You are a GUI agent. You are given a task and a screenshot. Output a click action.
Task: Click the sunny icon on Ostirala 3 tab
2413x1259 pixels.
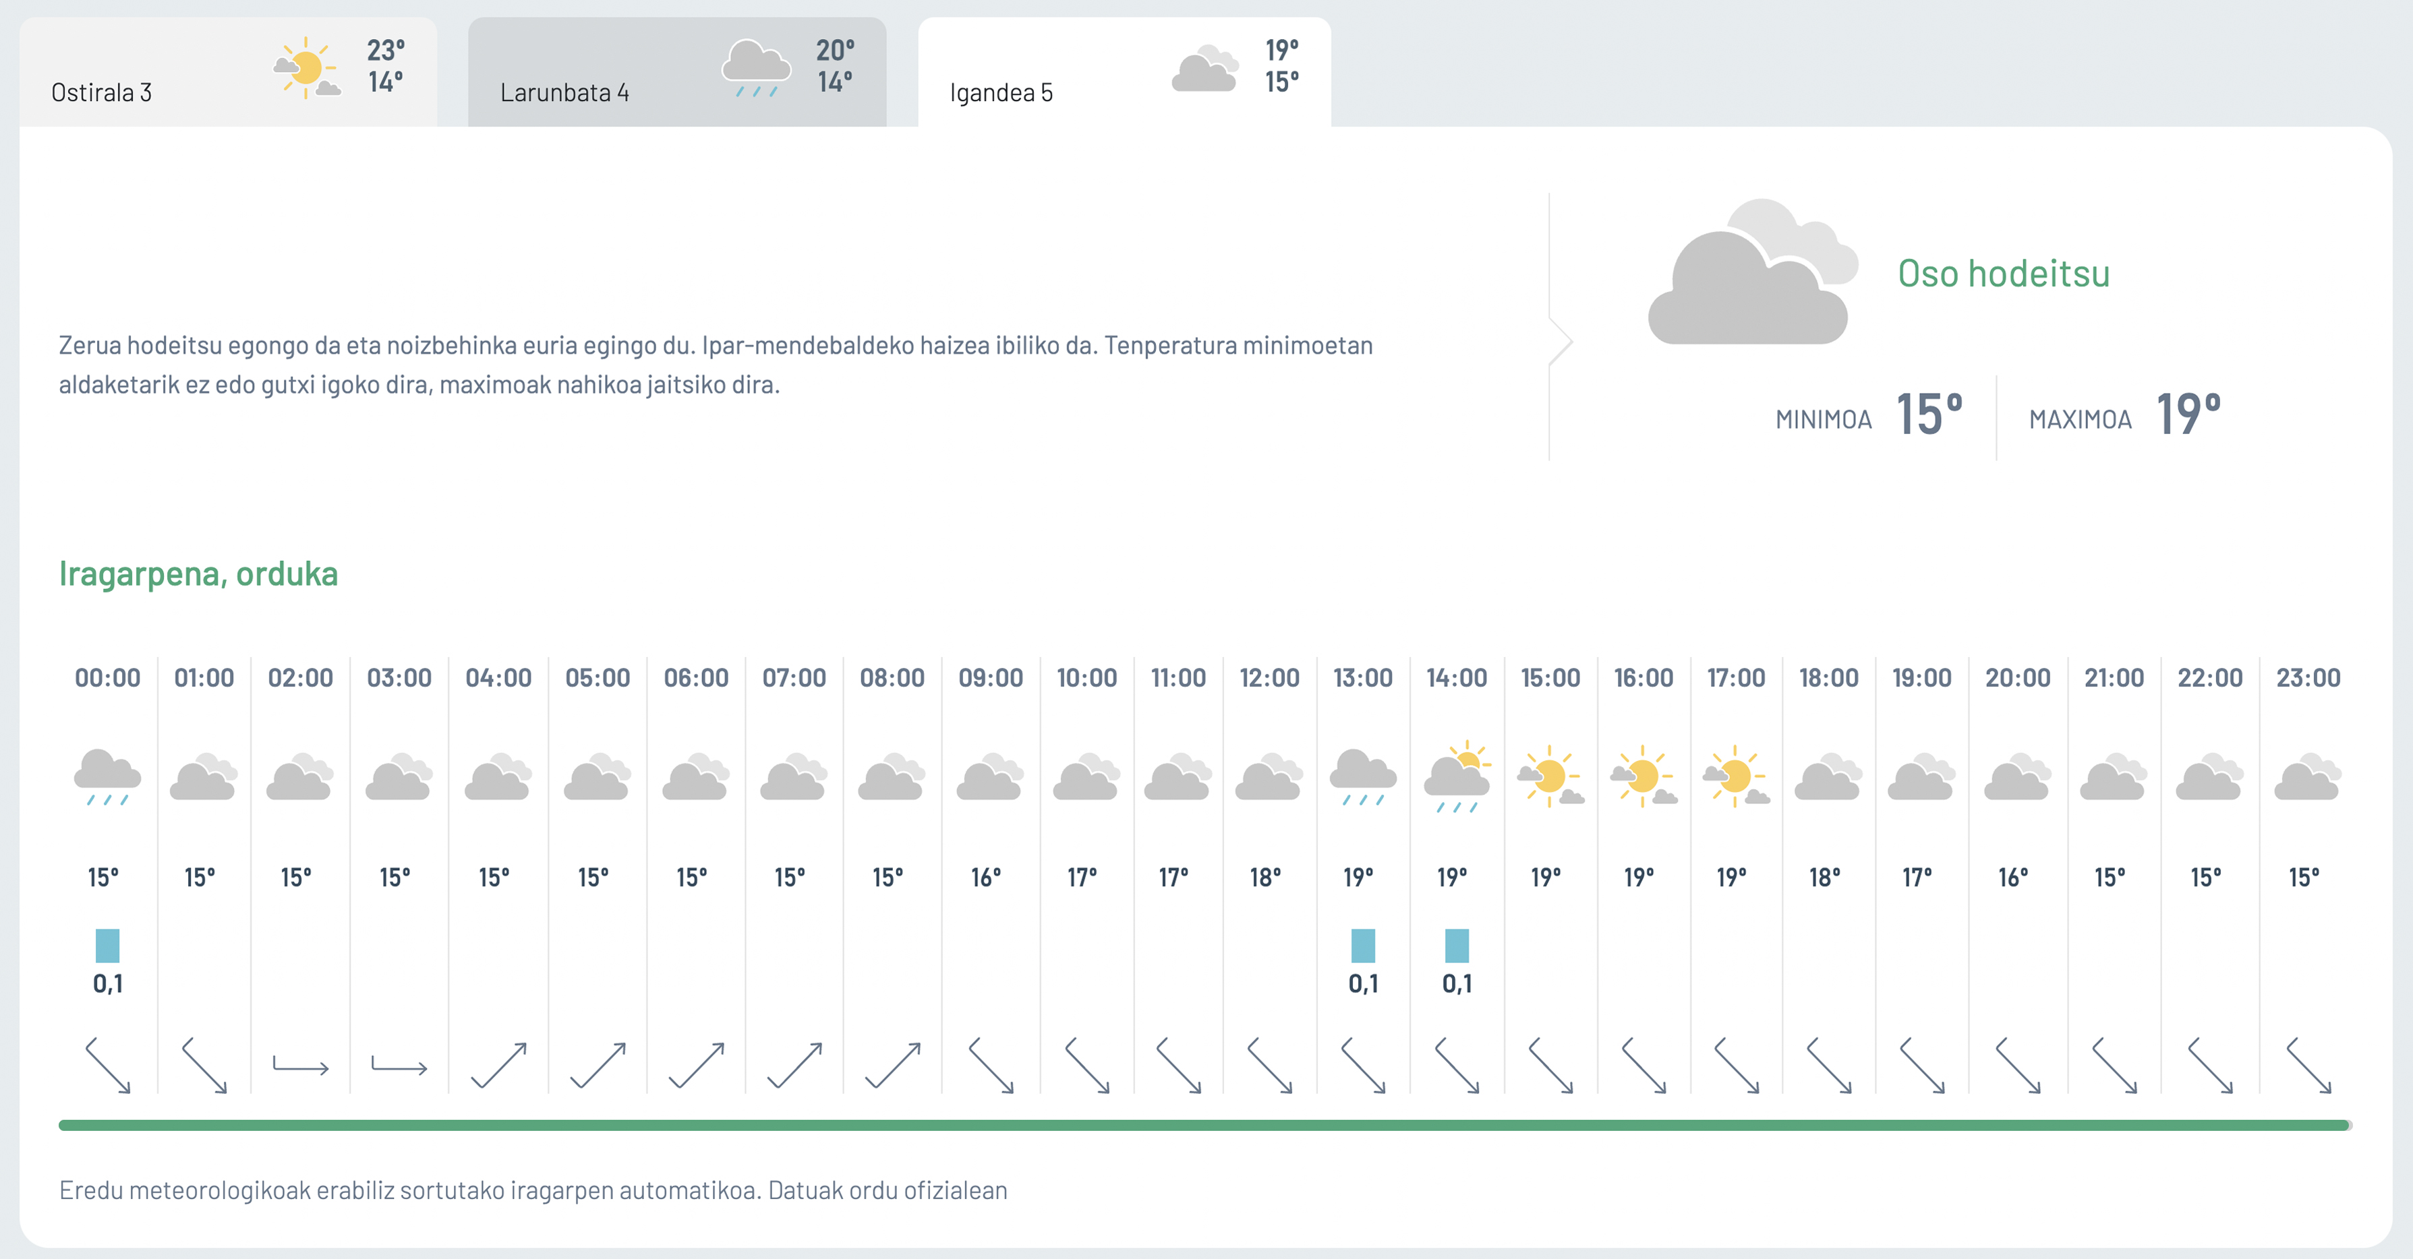306,68
